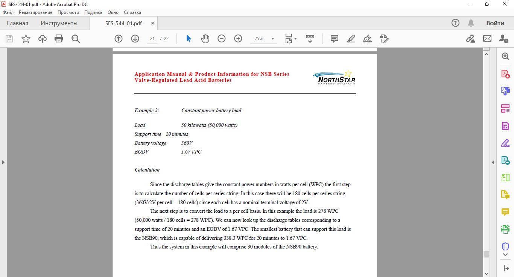
Task: Click the 'Example 2:' heading text
Action: pos(147,110)
